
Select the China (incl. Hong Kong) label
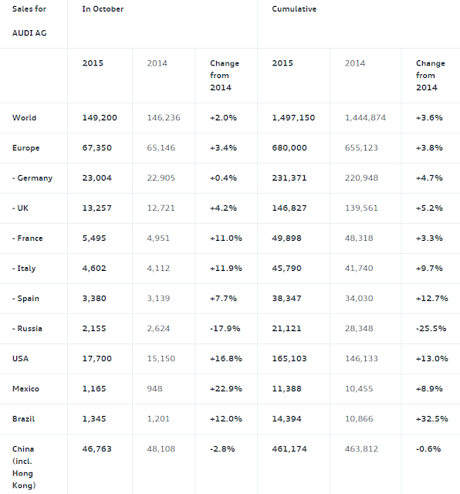(24, 467)
